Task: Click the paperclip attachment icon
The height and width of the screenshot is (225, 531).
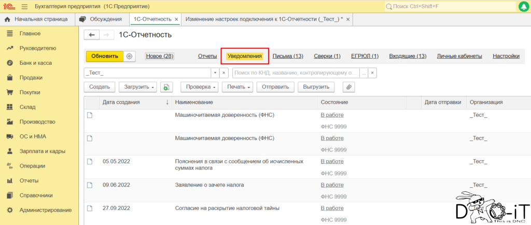Action: pos(349,87)
